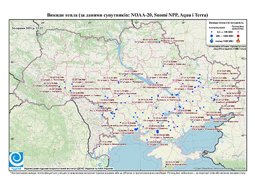Select the northern blue marker labeled 12.93 MW

click(x=159, y=42)
